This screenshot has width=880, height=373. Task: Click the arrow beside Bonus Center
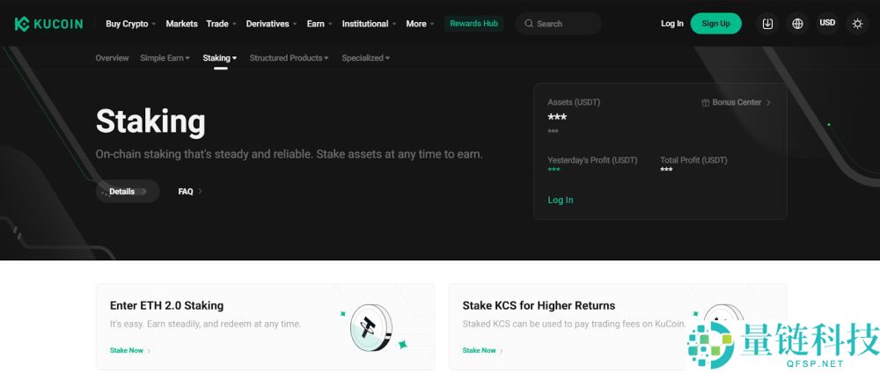click(x=768, y=103)
